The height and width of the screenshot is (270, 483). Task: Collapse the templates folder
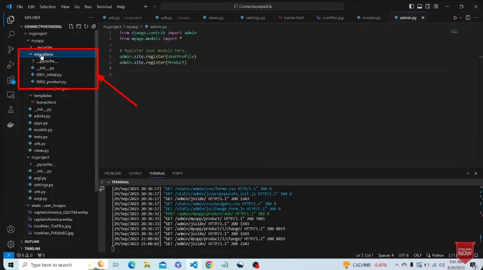click(x=31, y=96)
